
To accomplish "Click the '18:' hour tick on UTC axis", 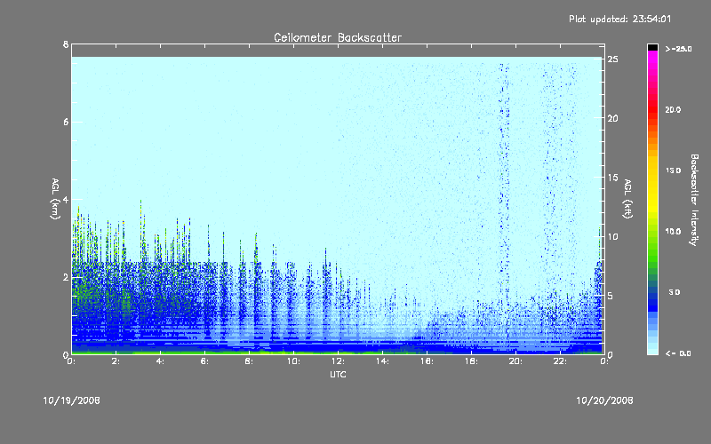I will coord(471,361).
